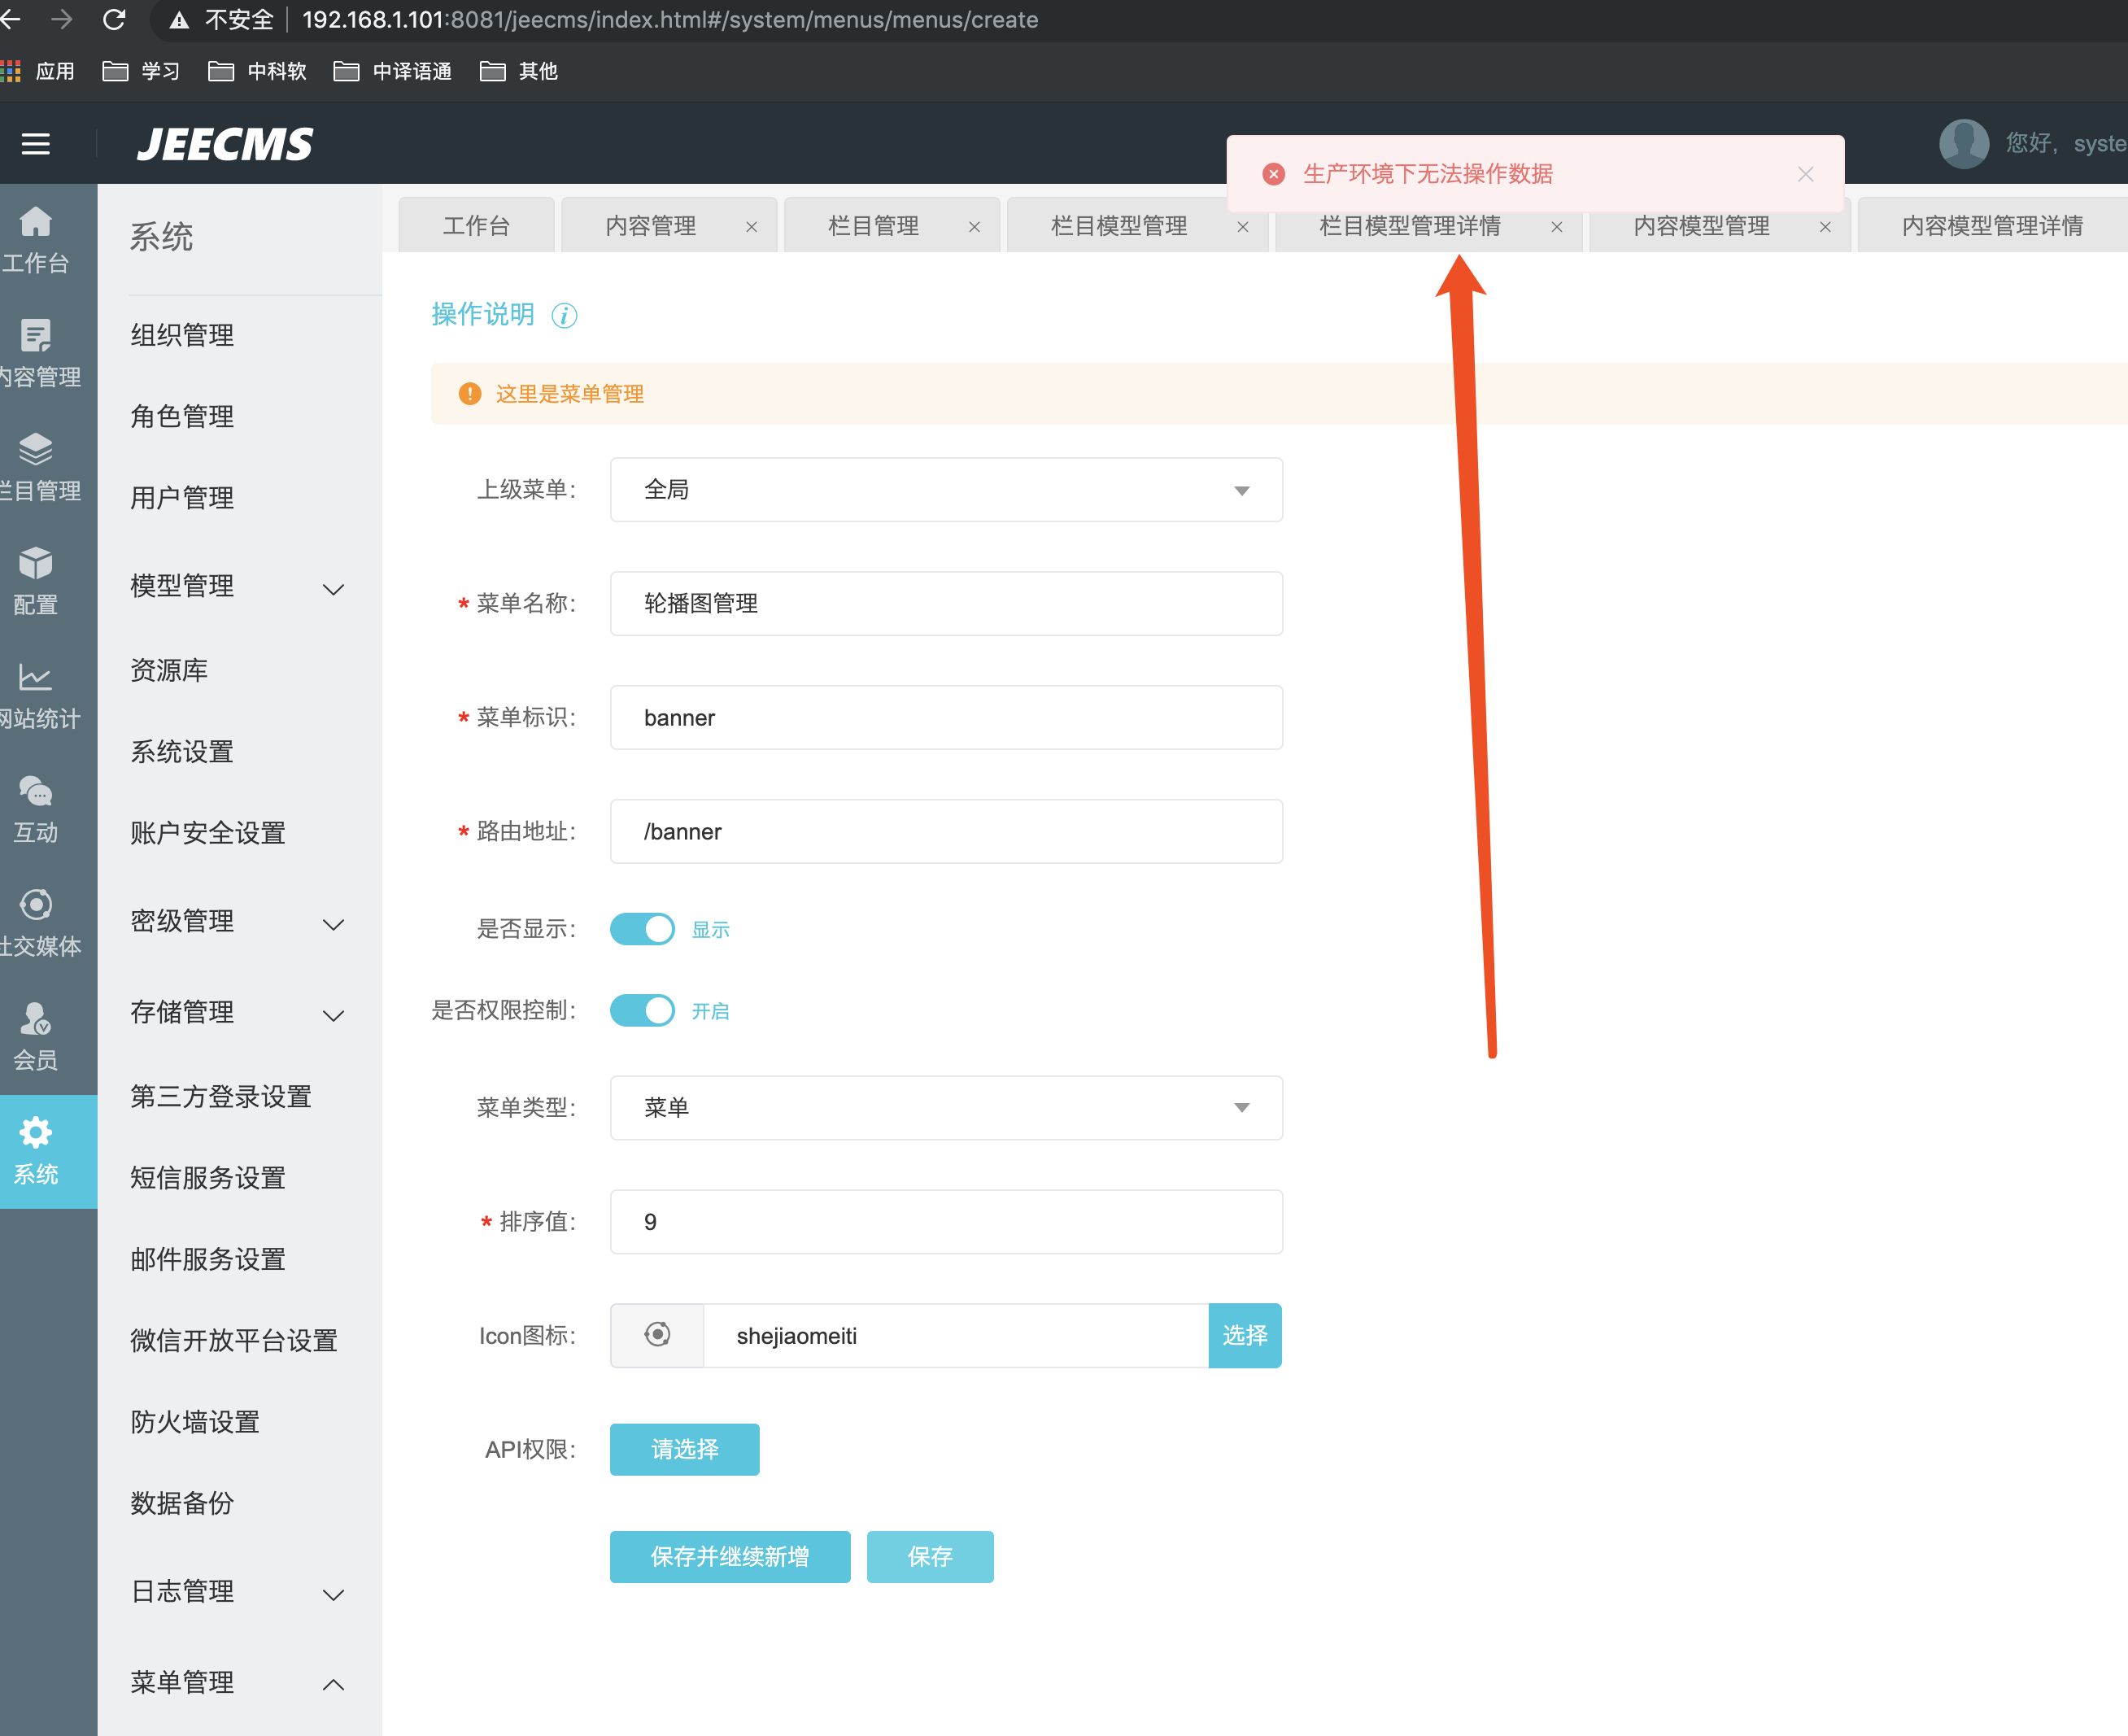2128x1736 pixels.
Task: Switch to the 栏目管理 tab
Action: (x=873, y=227)
